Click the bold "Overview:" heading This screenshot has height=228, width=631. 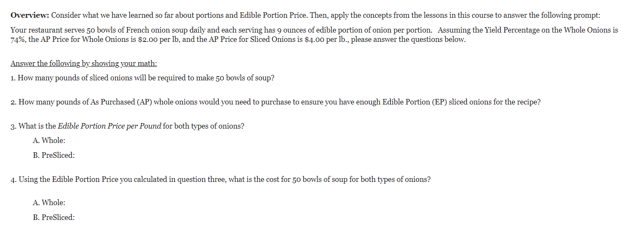(30, 16)
